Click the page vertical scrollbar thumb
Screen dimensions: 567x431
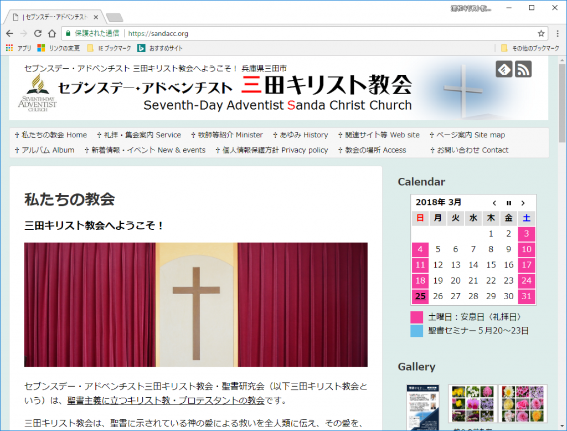(562, 103)
